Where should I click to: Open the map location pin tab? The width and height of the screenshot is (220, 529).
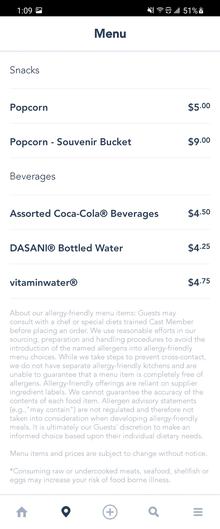pos(66,512)
